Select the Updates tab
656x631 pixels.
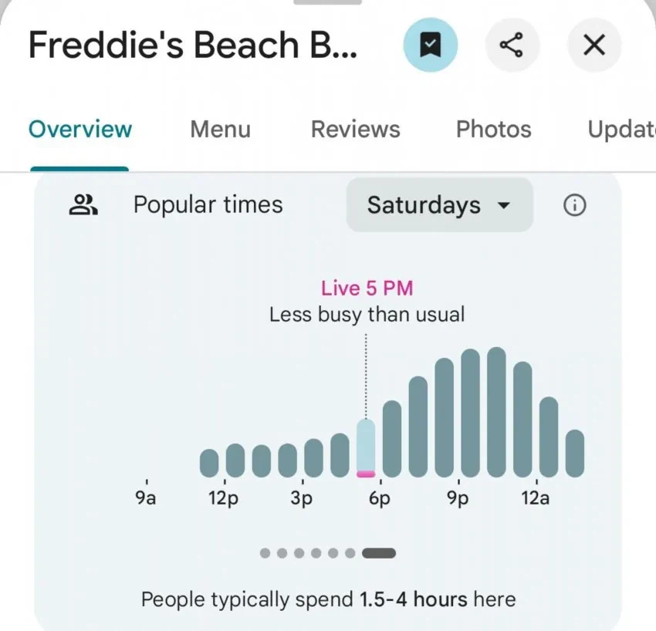point(622,130)
